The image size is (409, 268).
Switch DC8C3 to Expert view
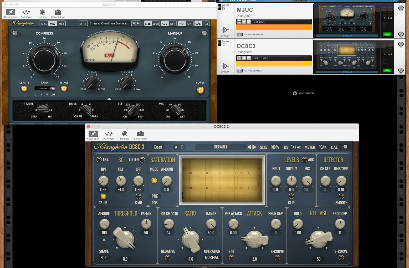pyautogui.click(x=158, y=147)
